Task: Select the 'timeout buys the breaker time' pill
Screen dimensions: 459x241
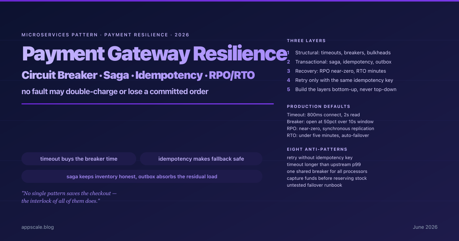Action: 79,159
